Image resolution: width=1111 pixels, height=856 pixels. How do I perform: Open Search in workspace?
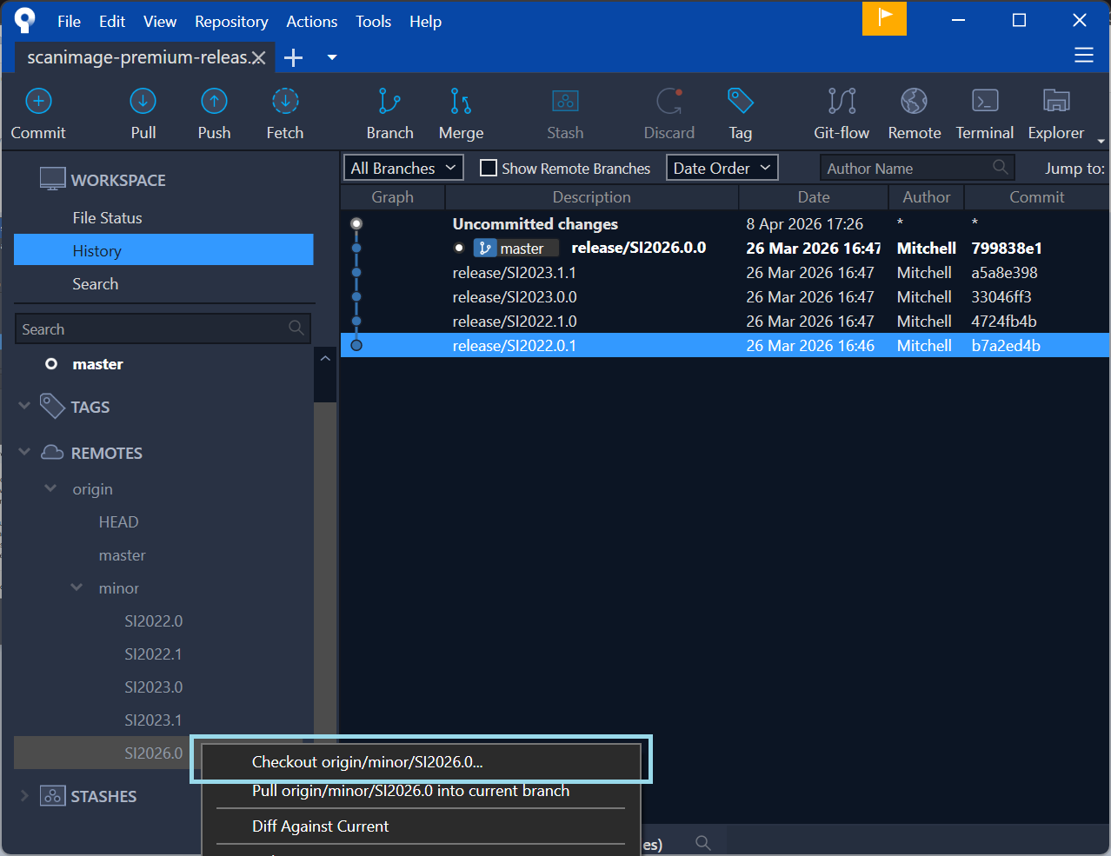click(x=95, y=284)
